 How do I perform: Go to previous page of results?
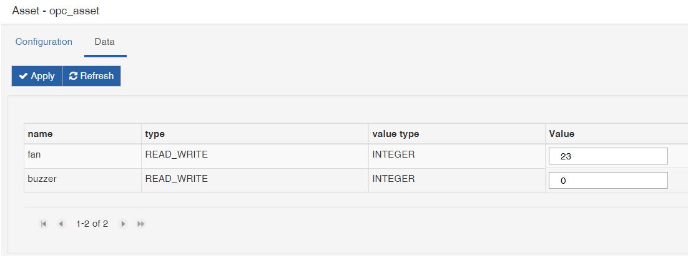pos(61,224)
